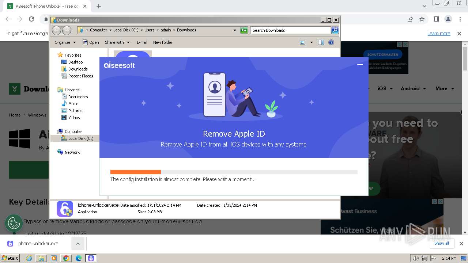Click iphone-unlocker.exe icon in details pane
This screenshot has width=468, height=263.
(x=65, y=209)
